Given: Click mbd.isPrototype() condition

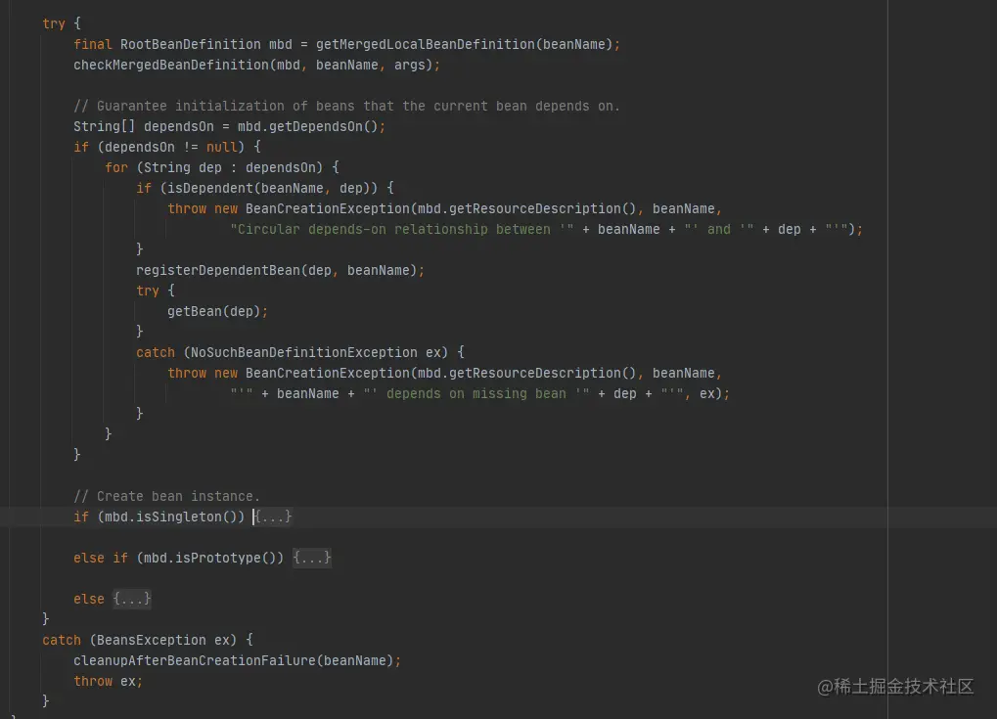Looking at the screenshot, I should [x=209, y=558].
